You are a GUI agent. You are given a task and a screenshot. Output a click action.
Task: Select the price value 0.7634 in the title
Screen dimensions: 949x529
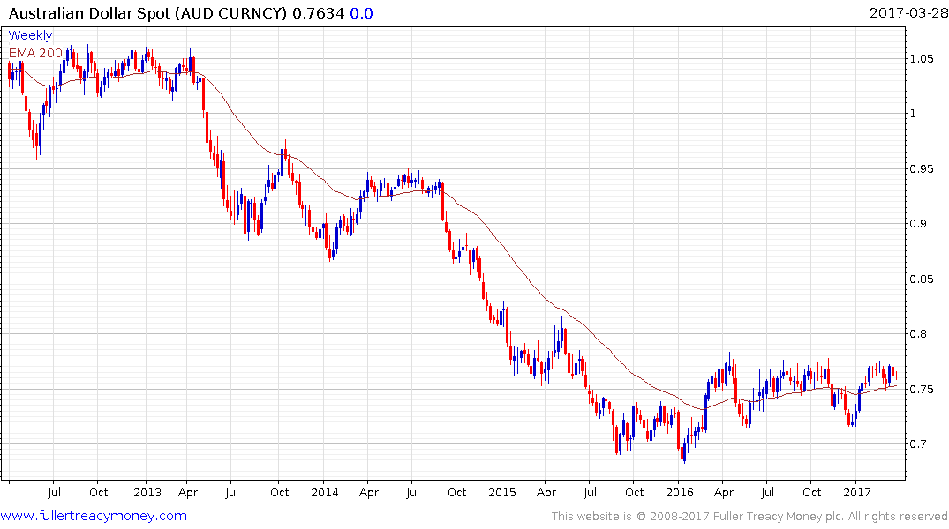[x=319, y=12]
